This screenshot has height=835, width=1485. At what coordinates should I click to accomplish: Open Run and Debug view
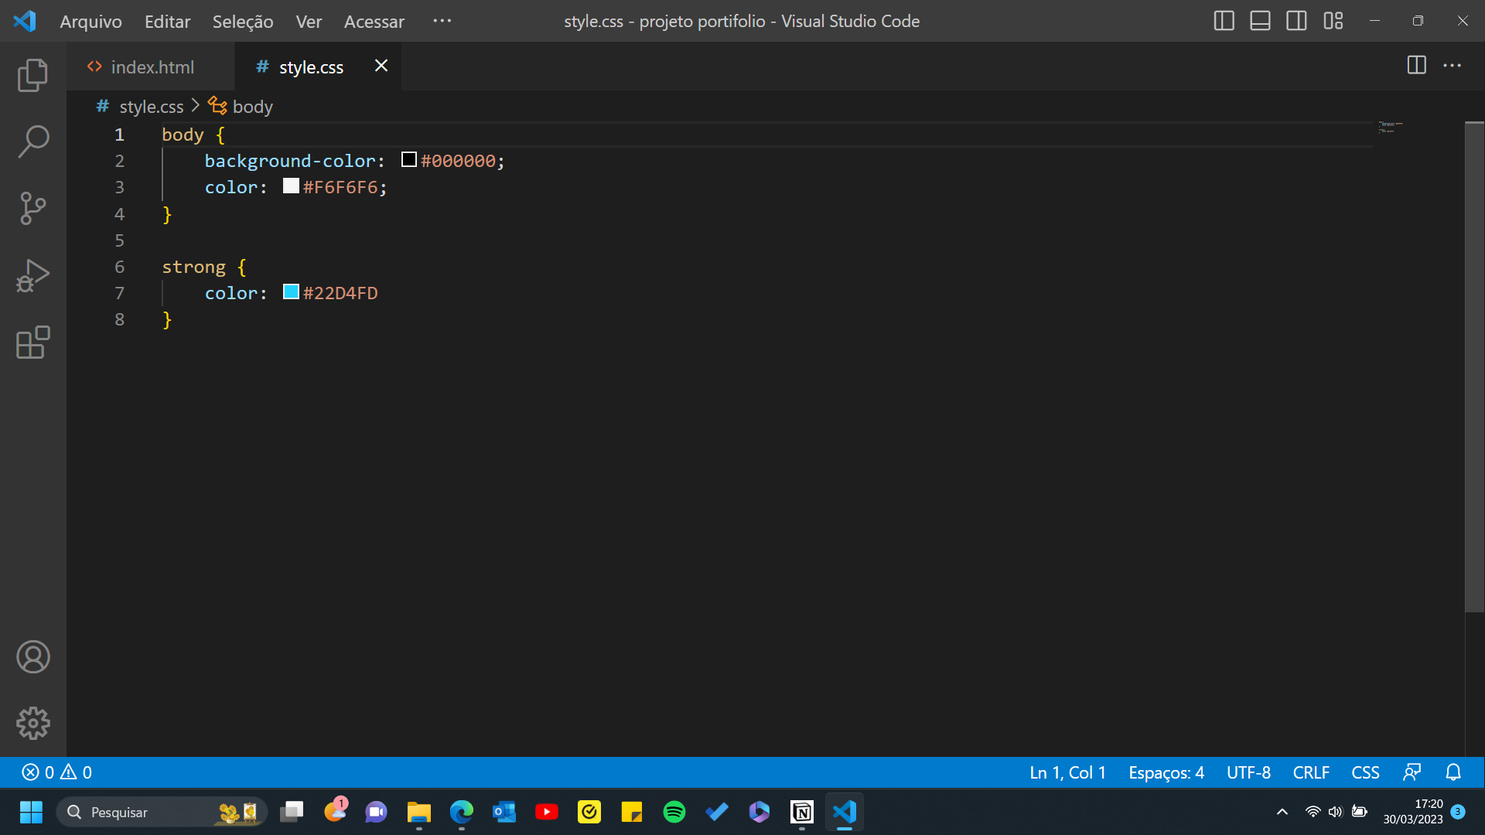(x=32, y=275)
